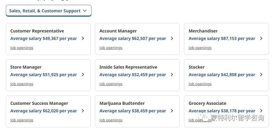Click chevron arrow beside Customer Success Manager salary

pos(83,111)
